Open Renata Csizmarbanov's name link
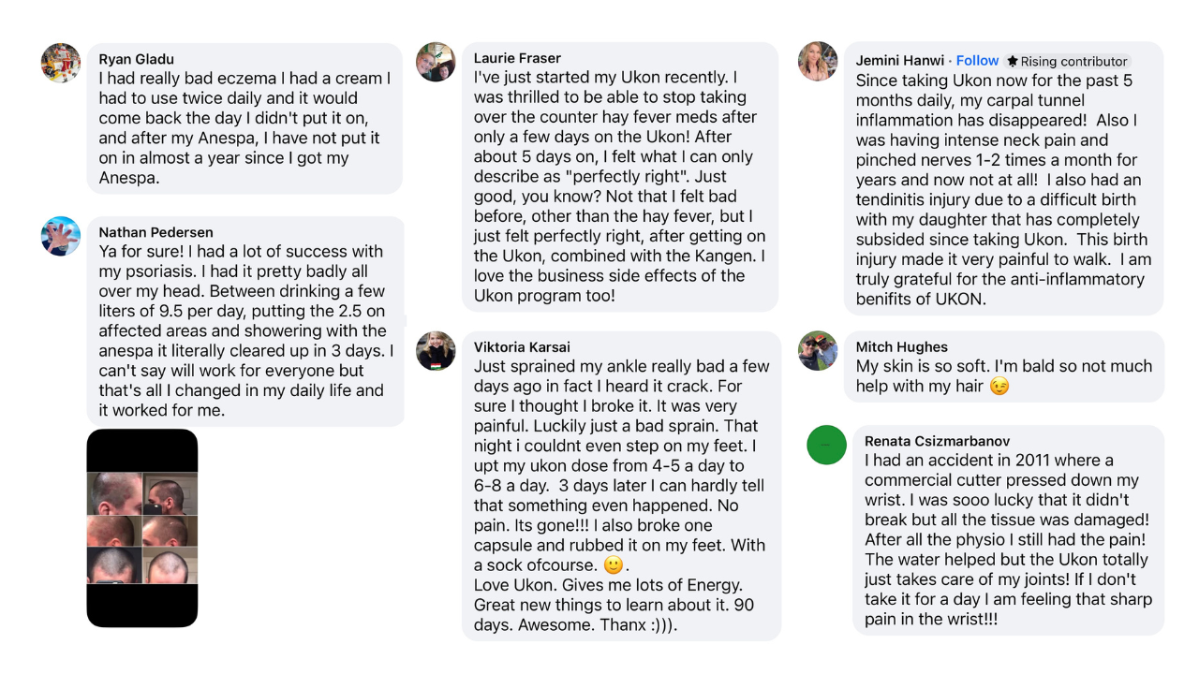 937,441
